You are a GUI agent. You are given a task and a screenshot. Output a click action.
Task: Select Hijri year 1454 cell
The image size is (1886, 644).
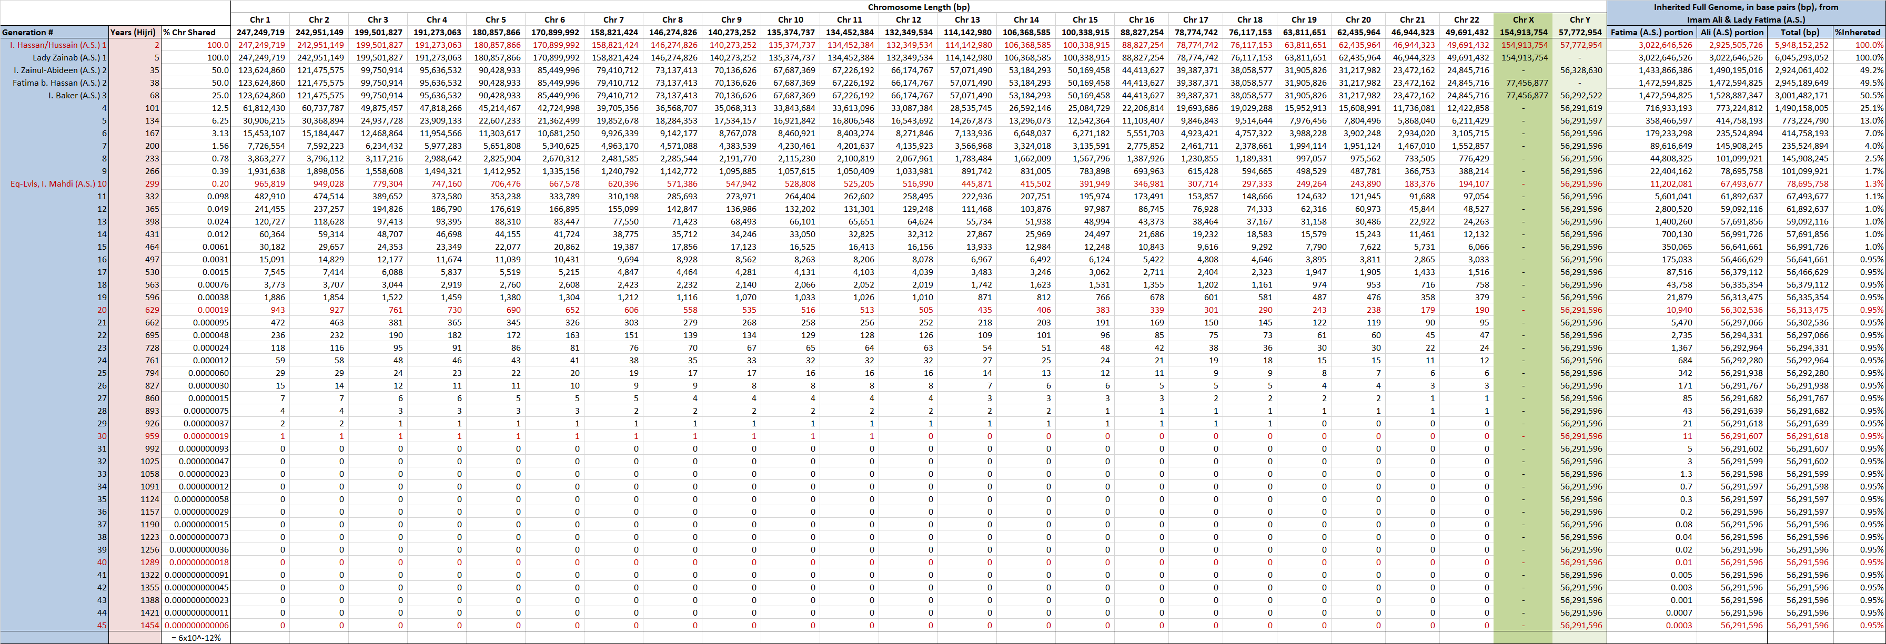pos(149,626)
